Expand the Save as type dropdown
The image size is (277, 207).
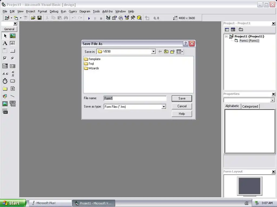pos(164,107)
